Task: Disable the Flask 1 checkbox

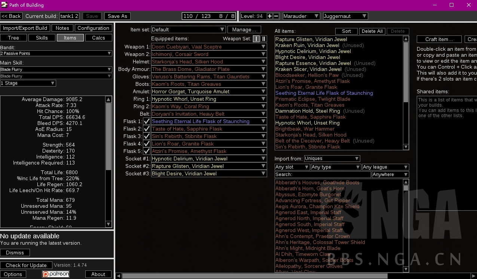Action: 147,121
